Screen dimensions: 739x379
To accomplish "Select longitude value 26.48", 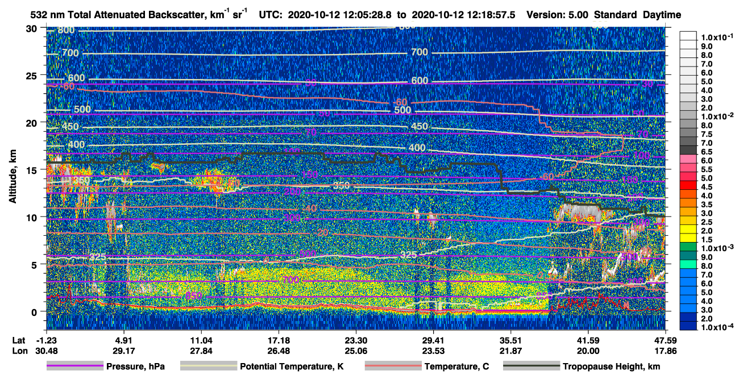I will tap(279, 351).
